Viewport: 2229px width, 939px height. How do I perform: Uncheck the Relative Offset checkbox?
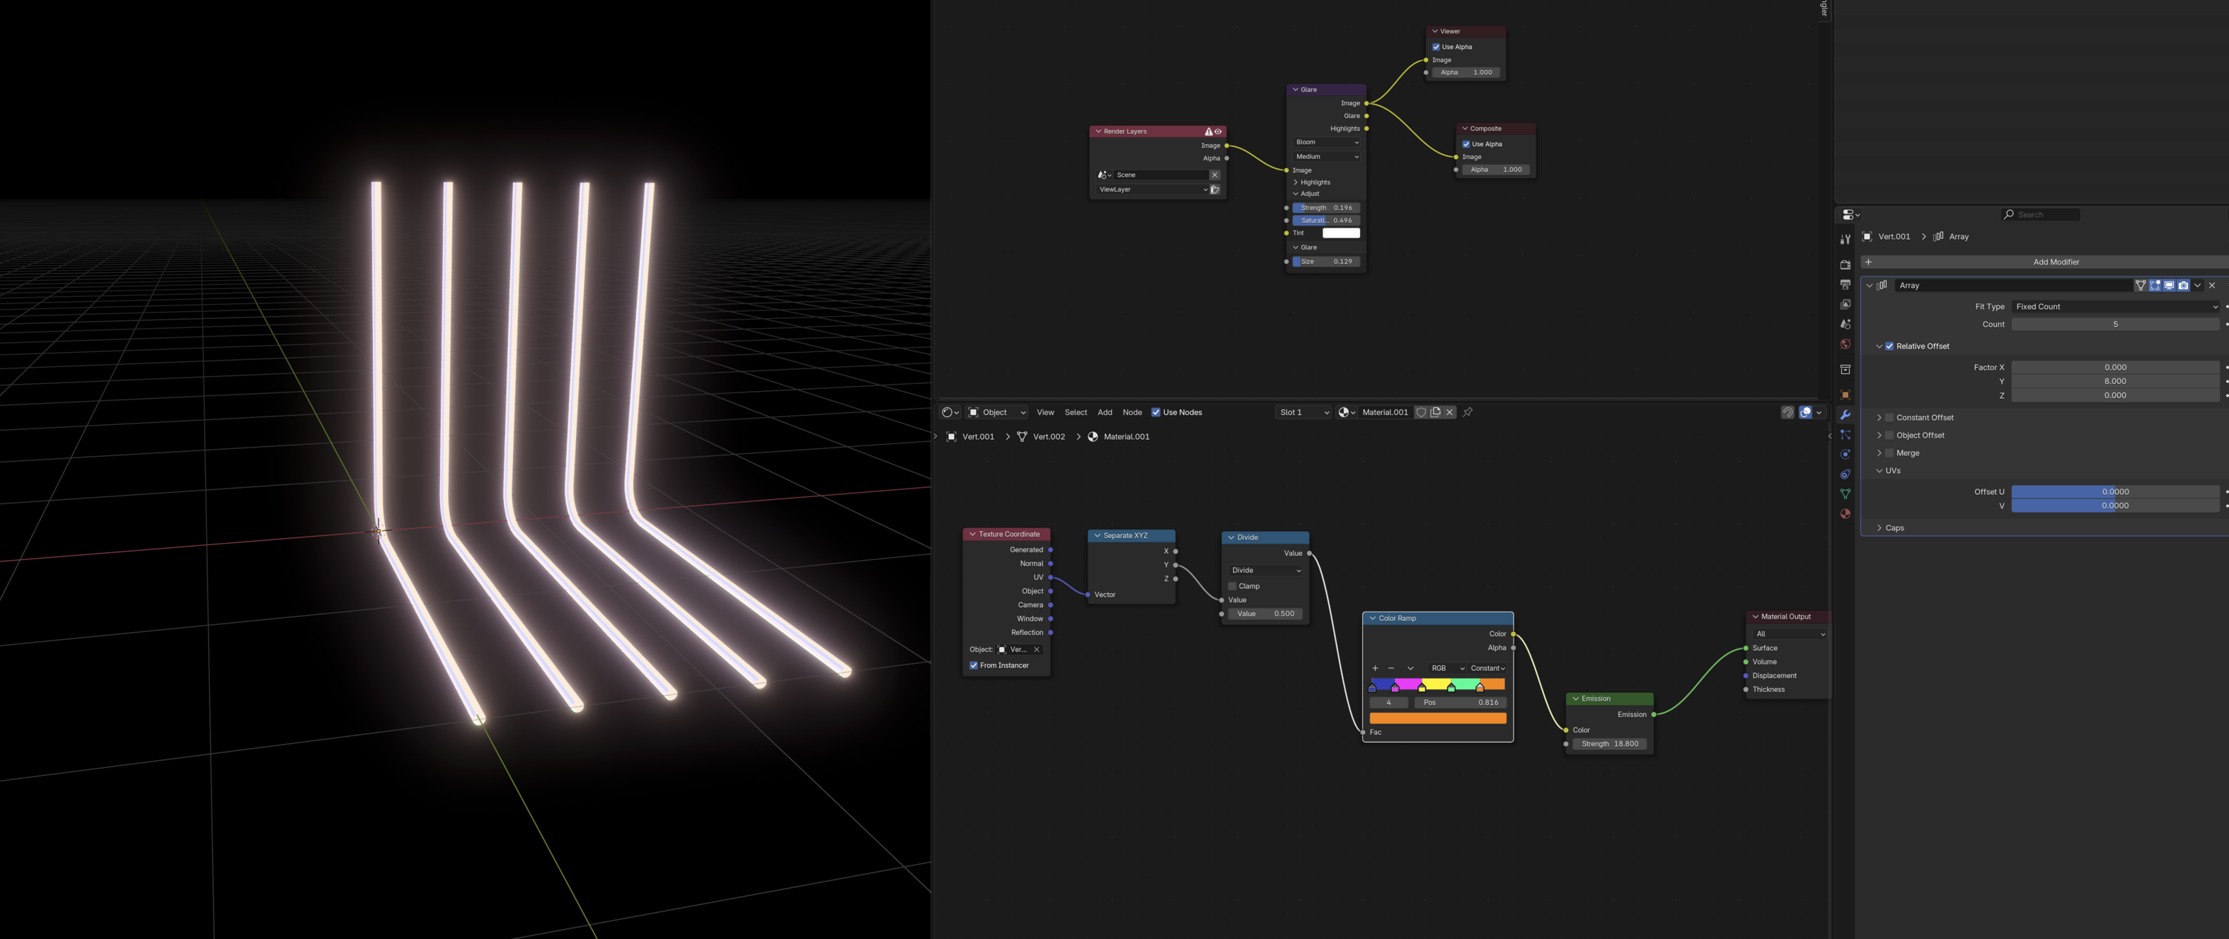coord(1889,346)
